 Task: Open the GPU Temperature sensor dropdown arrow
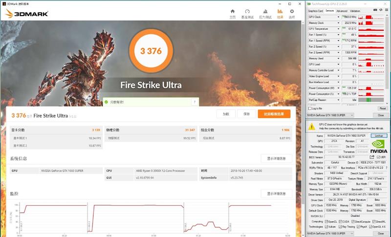(x=338, y=29)
